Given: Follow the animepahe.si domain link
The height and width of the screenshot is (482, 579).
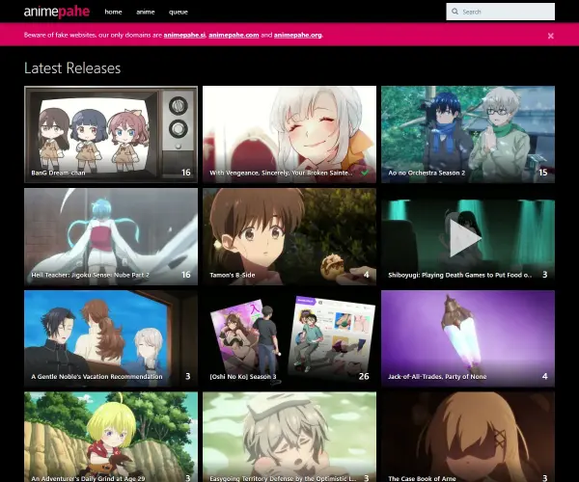Looking at the screenshot, I should coord(184,35).
